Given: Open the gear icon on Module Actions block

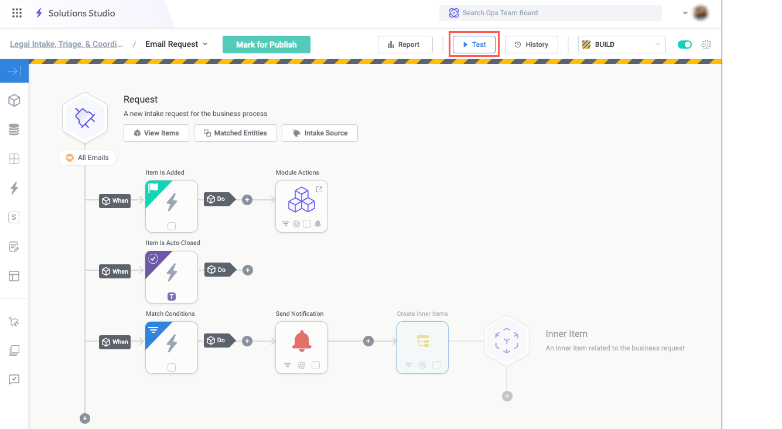Looking at the screenshot, I should 295,223.
